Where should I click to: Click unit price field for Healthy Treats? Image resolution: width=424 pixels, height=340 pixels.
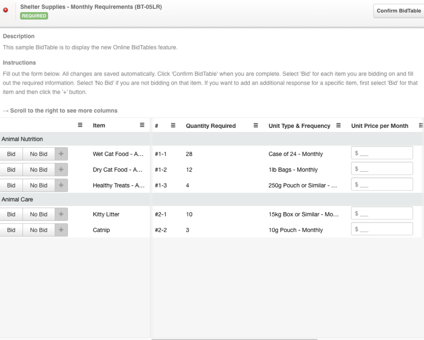[x=382, y=184]
